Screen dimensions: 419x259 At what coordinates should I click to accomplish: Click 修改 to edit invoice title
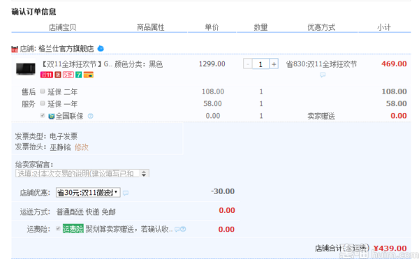pos(81,147)
